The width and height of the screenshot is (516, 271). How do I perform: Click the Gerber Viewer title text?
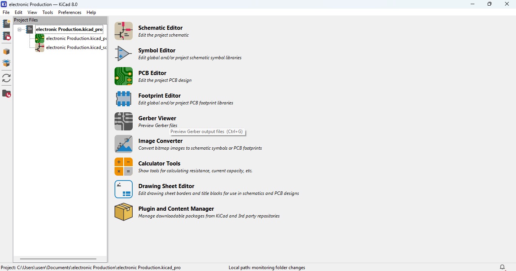coord(157,118)
